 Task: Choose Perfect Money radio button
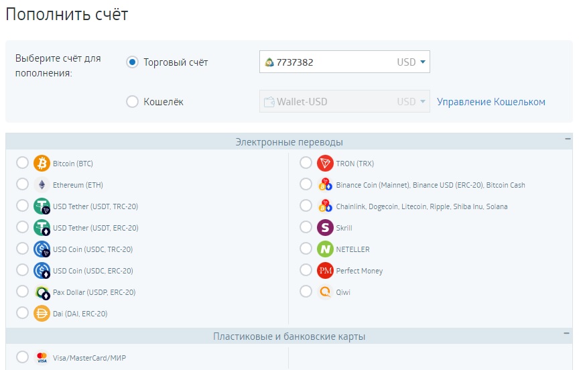pos(306,270)
